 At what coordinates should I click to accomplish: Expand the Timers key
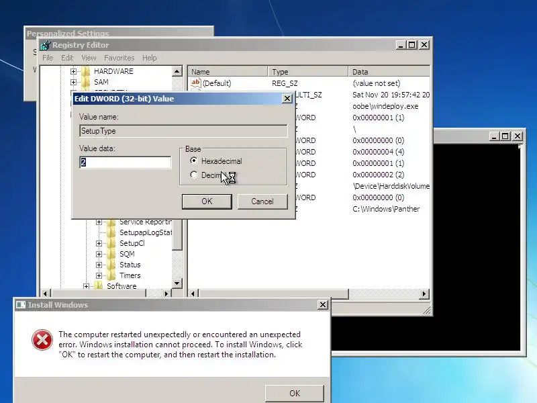point(99,275)
